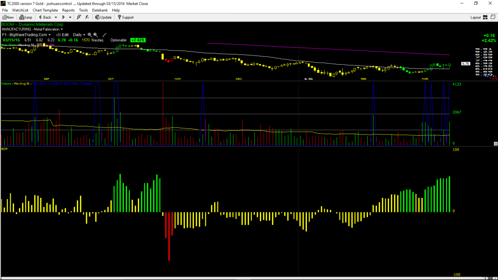Click the 03/15/16 date readout

click(x=11, y=40)
